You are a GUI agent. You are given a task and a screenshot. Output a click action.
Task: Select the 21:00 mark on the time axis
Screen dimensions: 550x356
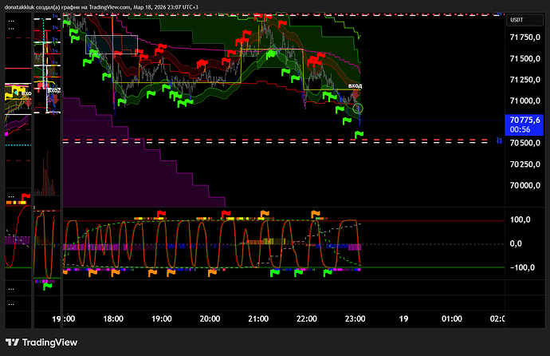[x=257, y=318]
